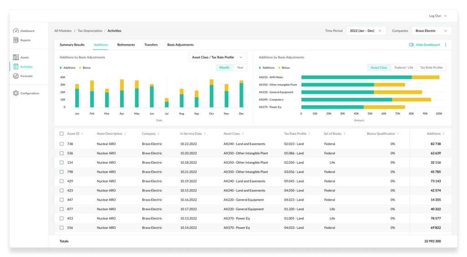Expand Asset Class / Tax Rate Profile dropdown
467x257 pixels.
[218, 57]
